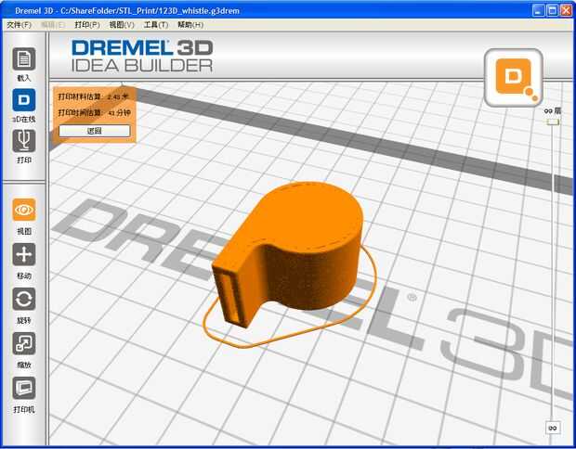Select the 旋转 (Rotate) tool
Viewport: 576px width, 449px height.
coord(24,299)
